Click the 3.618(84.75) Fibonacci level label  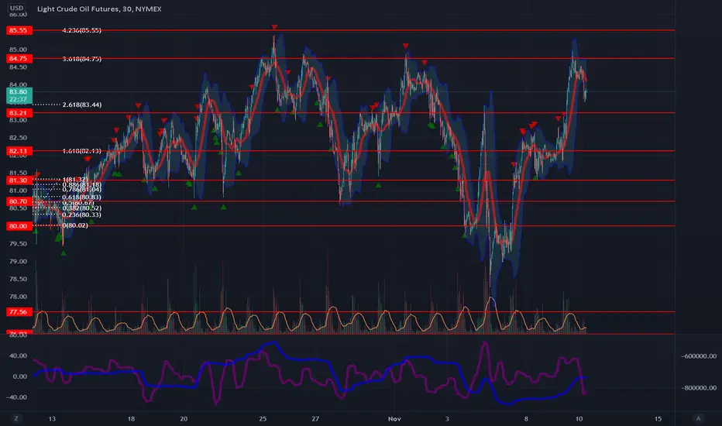coord(81,59)
